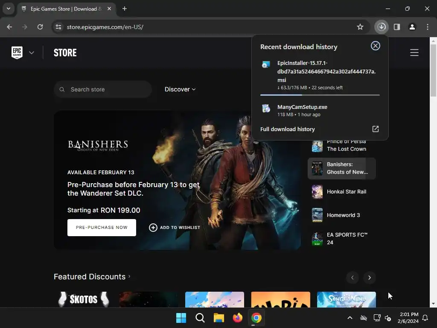The height and width of the screenshot is (328, 437).
Task: Open File Explorer from taskbar
Action: point(219,318)
